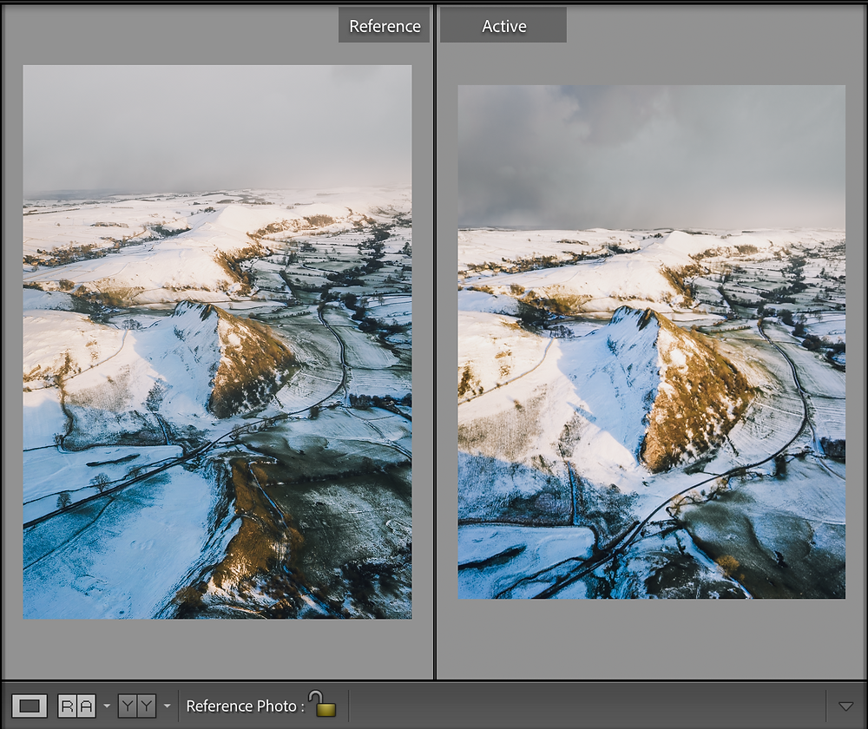Open toolbar content menu triangle
Viewport: 868px width, 729px height.
[x=845, y=706]
